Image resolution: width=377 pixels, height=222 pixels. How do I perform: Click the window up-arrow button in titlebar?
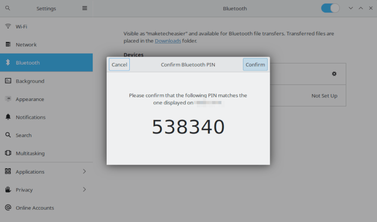361,8
